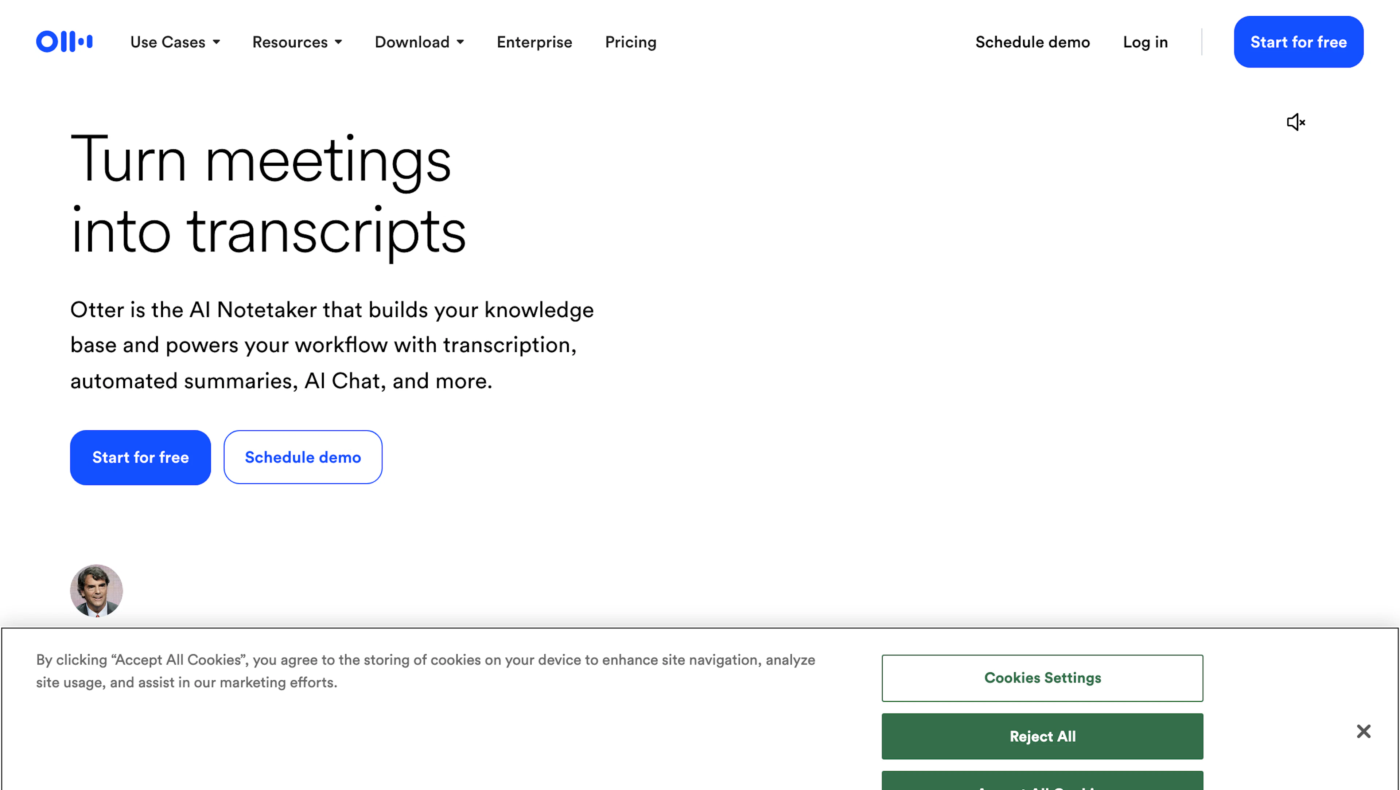The height and width of the screenshot is (790, 1400).
Task: Open Cookies Settings
Action: [1042, 678]
